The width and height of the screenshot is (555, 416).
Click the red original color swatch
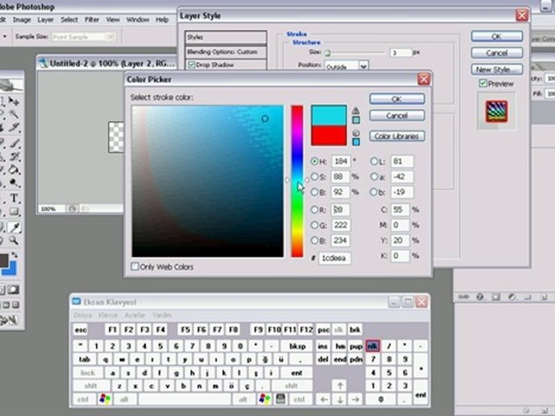click(329, 135)
